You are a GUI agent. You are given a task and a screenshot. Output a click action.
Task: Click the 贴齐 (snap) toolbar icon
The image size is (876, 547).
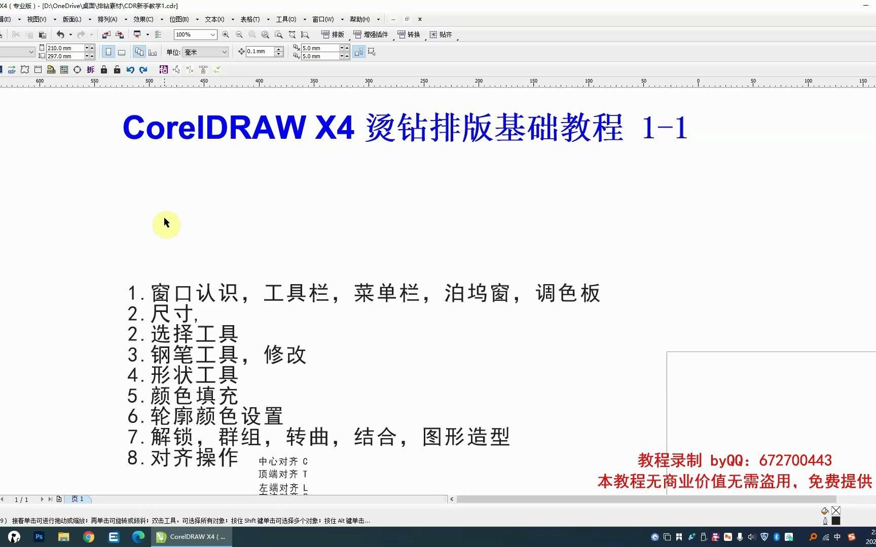pyautogui.click(x=441, y=34)
